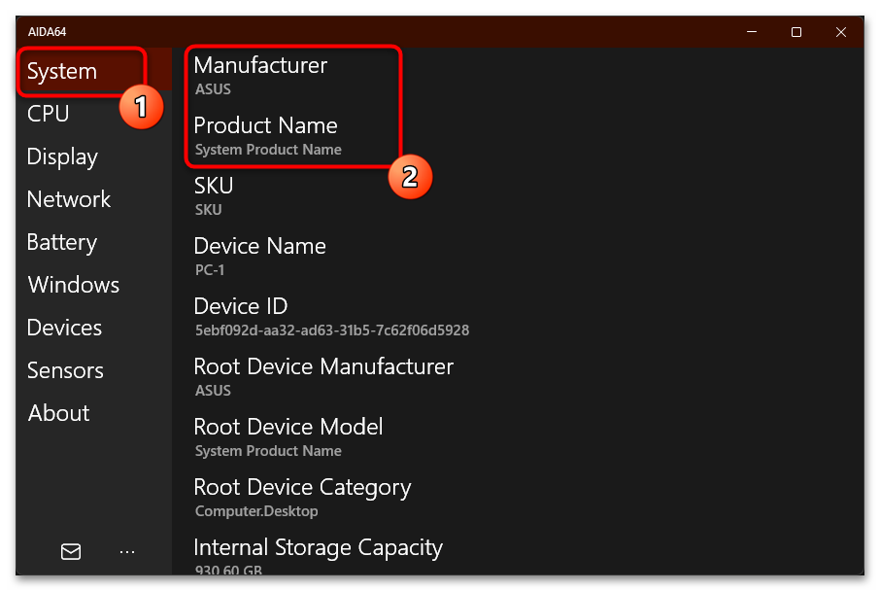Select the Computer.Desktop value
This screenshot has height=591, width=880.
(x=256, y=511)
